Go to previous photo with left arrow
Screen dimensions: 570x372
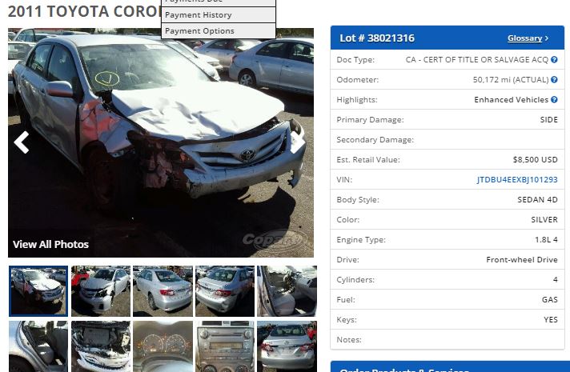22,142
